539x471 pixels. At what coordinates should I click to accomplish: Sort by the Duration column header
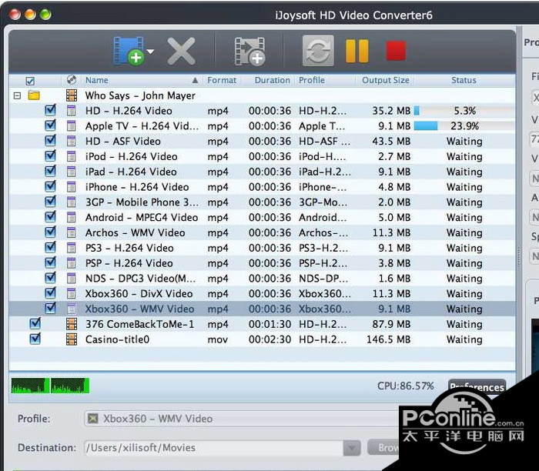273,80
